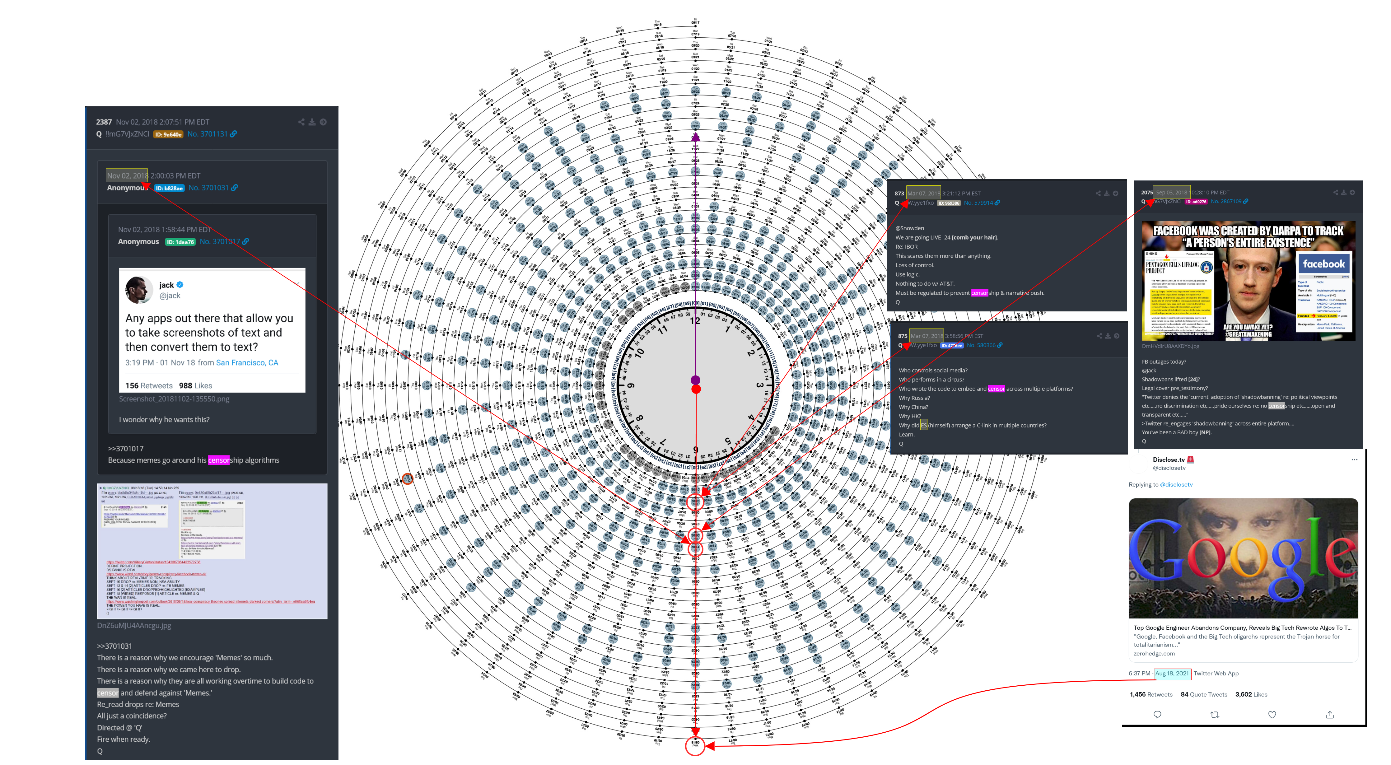The height and width of the screenshot is (765, 1391).
Task: Click the purple dot at clock center
Action: [x=696, y=380]
